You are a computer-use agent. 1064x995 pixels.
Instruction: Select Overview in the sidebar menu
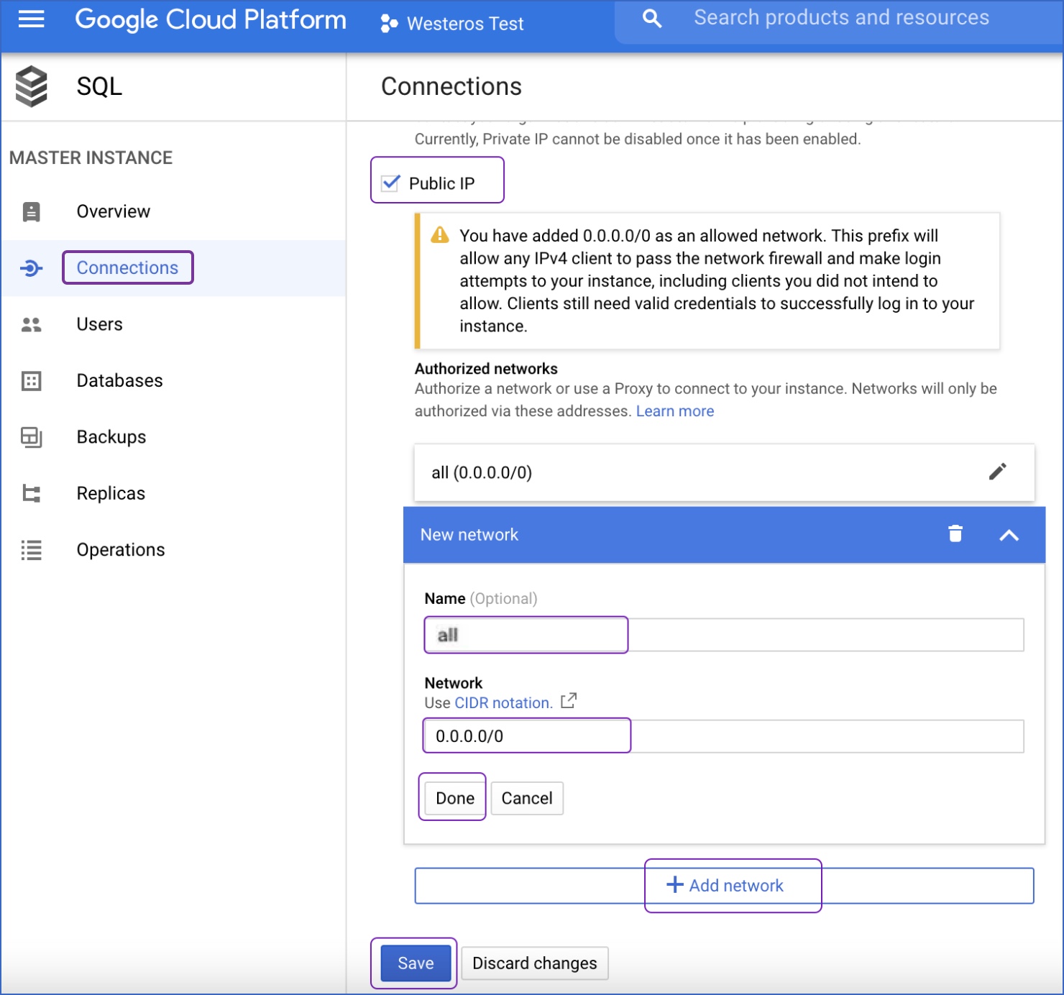(x=113, y=211)
